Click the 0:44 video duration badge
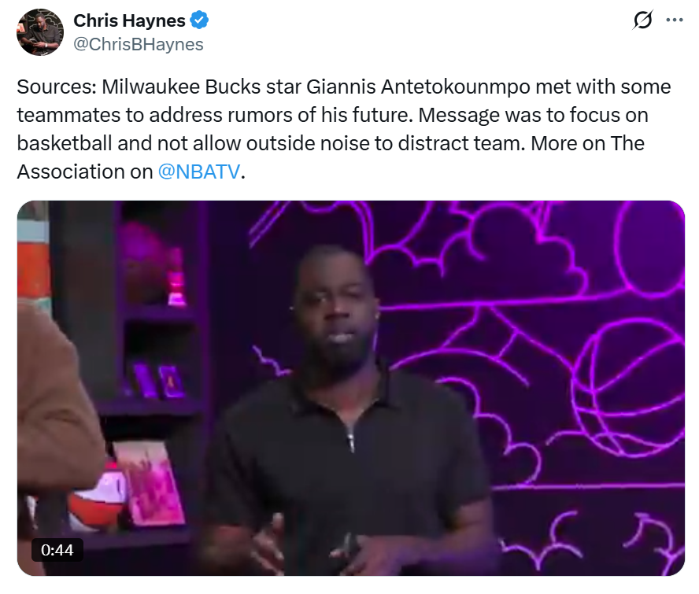699x594 pixels. [x=57, y=550]
